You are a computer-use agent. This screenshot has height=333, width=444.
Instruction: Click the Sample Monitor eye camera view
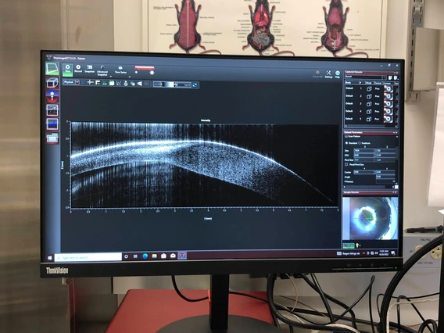point(370,218)
